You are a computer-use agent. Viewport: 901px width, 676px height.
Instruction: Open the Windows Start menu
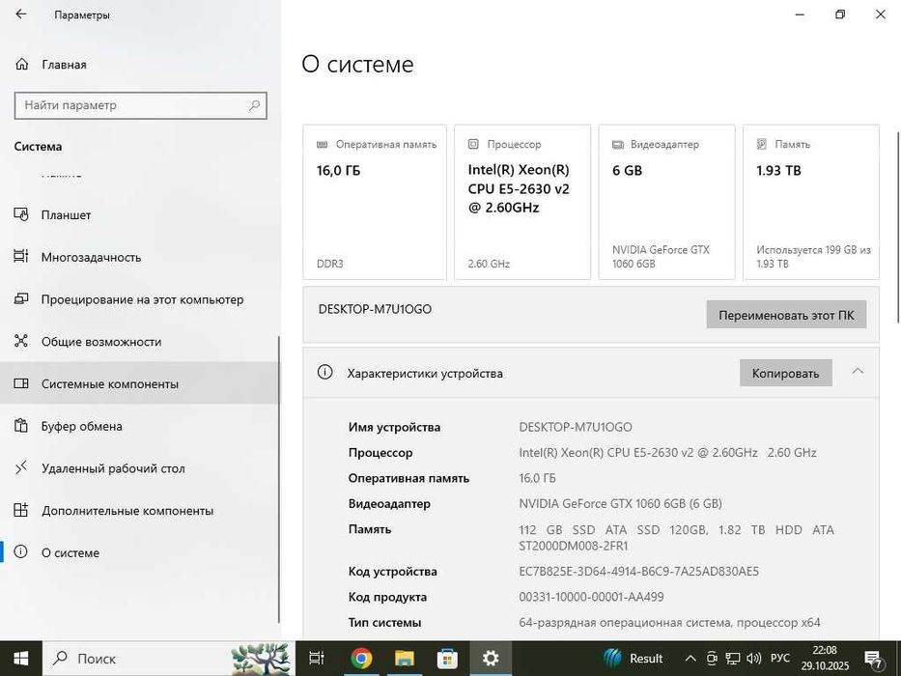(x=21, y=659)
